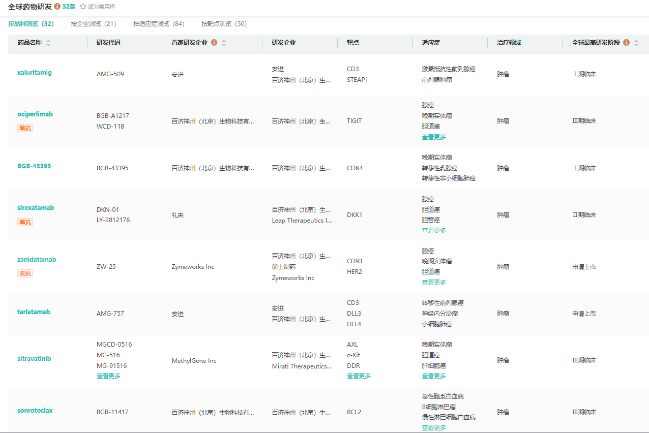Viewport: 649px width, 433px height.
Task: Click Leap Therapeutics developer entry
Action: coord(302,221)
